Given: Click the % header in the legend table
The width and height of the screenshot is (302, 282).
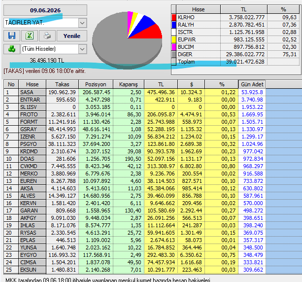Looking at the screenshot, I should click(x=283, y=9).
